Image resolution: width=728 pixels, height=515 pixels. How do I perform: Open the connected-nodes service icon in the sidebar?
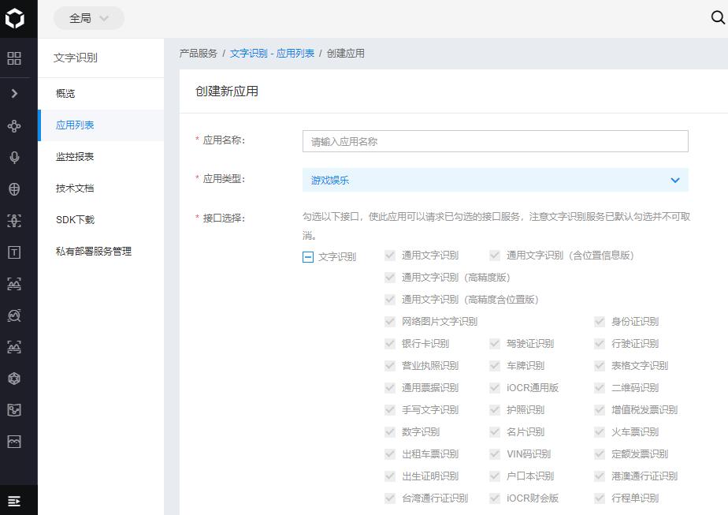tap(14, 126)
